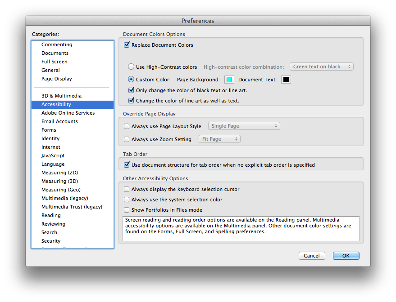
Task: Check Show Portfolios in Files mode
Action: click(127, 210)
